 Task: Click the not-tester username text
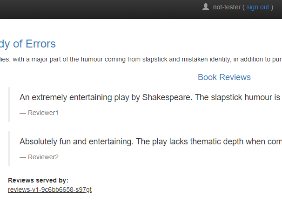click(x=227, y=7)
